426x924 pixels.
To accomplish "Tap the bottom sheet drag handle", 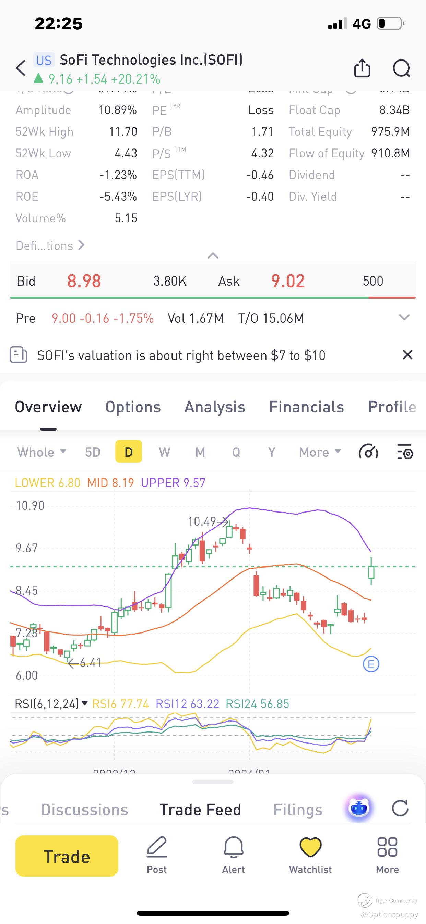I will (x=213, y=782).
